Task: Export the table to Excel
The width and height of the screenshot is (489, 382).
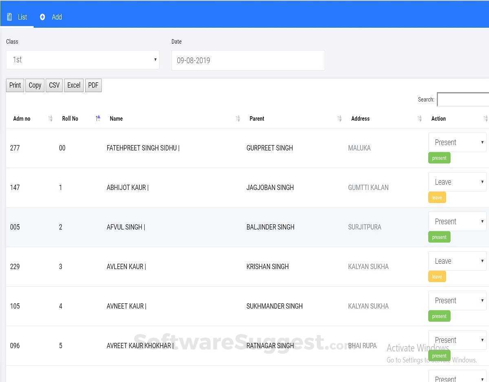Action: (x=74, y=85)
